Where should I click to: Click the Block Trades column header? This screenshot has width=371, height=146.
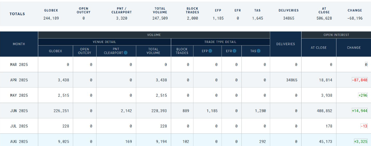tap(182, 51)
